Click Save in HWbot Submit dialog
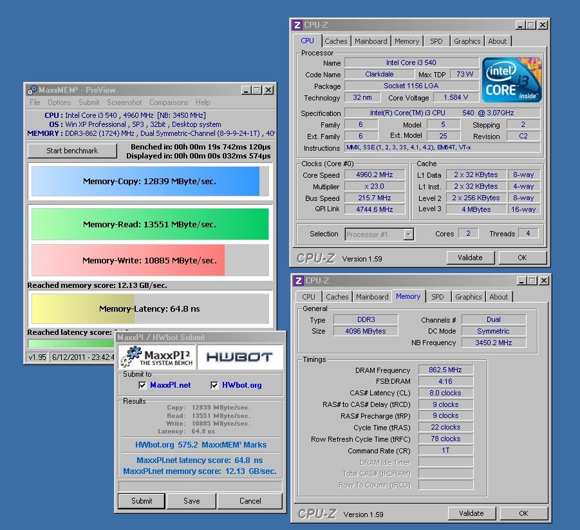580x530 pixels. coord(192,501)
